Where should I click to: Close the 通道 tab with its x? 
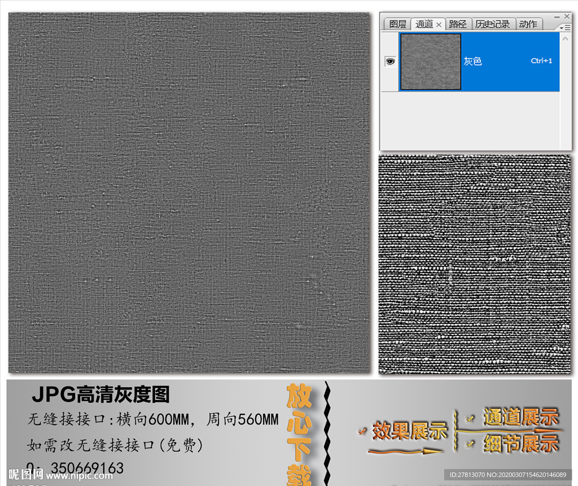click(439, 25)
